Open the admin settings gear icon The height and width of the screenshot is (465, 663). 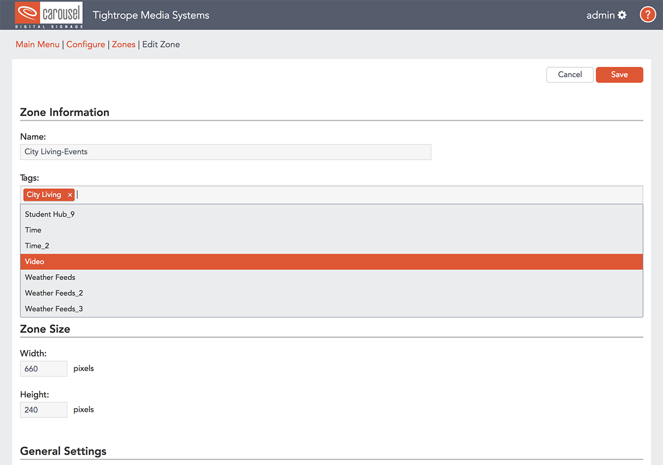(622, 15)
